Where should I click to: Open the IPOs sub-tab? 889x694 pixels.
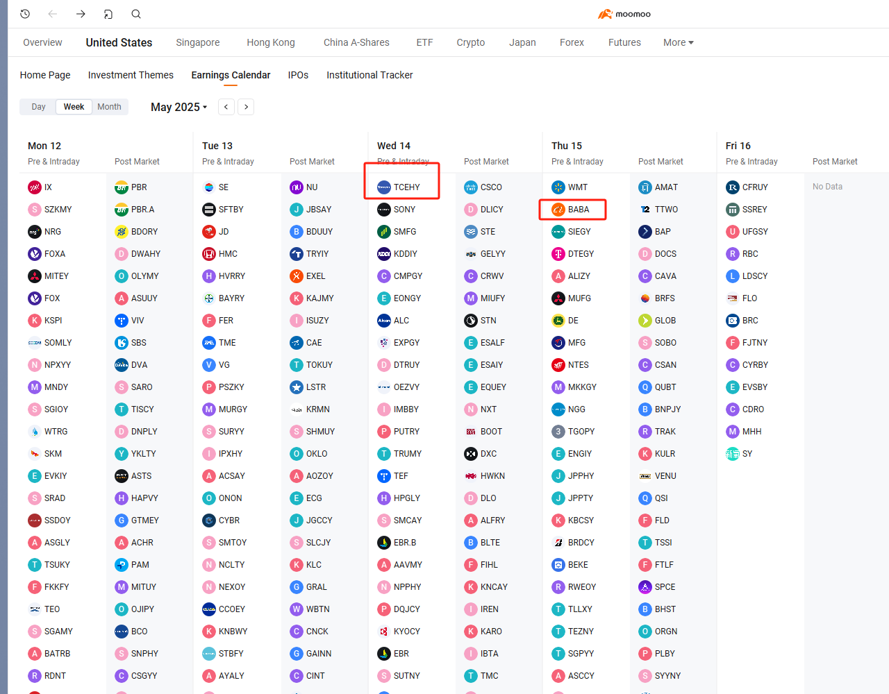[298, 75]
